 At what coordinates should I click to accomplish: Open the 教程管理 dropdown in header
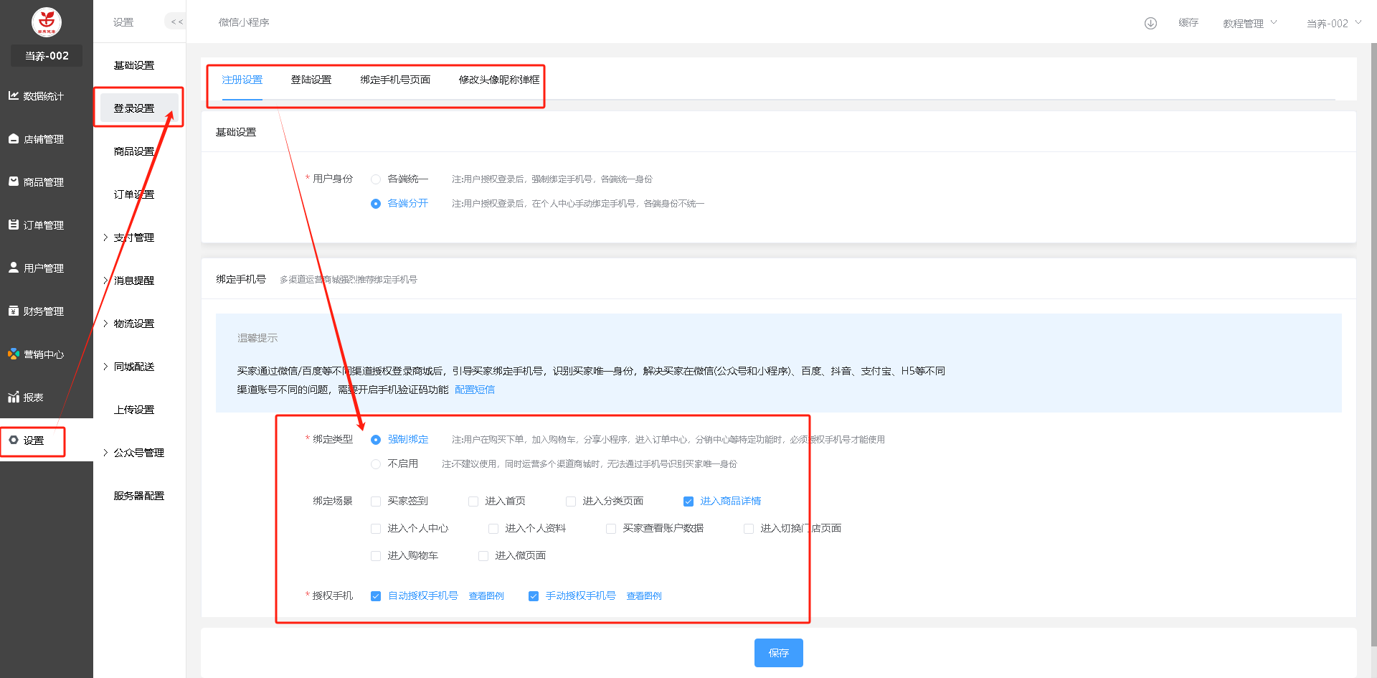(1249, 23)
